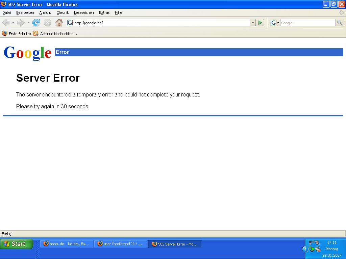Click the Windows Start button

16,244
